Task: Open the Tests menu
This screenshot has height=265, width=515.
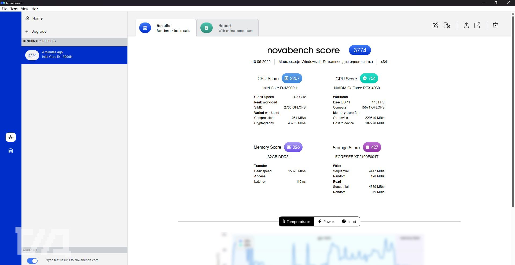Action: coord(14,9)
